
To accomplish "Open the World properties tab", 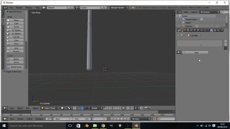I will pyautogui.click(x=195, y=30).
